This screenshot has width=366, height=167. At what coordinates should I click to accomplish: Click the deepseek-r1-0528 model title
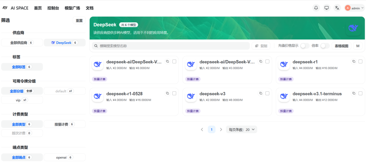[124, 93]
